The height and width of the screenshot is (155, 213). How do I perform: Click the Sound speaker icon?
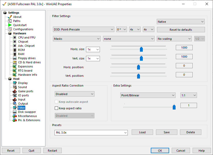[15, 87]
